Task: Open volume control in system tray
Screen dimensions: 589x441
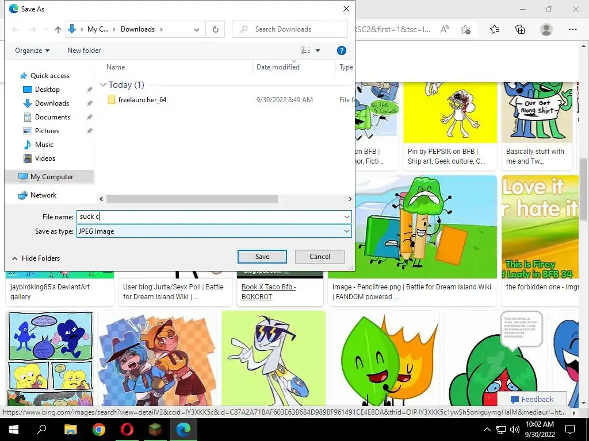Action: click(515, 430)
